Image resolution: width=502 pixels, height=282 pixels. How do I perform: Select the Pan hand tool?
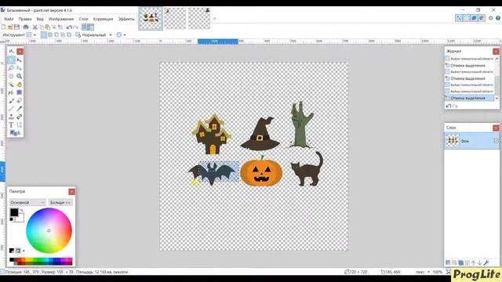(x=19, y=85)
